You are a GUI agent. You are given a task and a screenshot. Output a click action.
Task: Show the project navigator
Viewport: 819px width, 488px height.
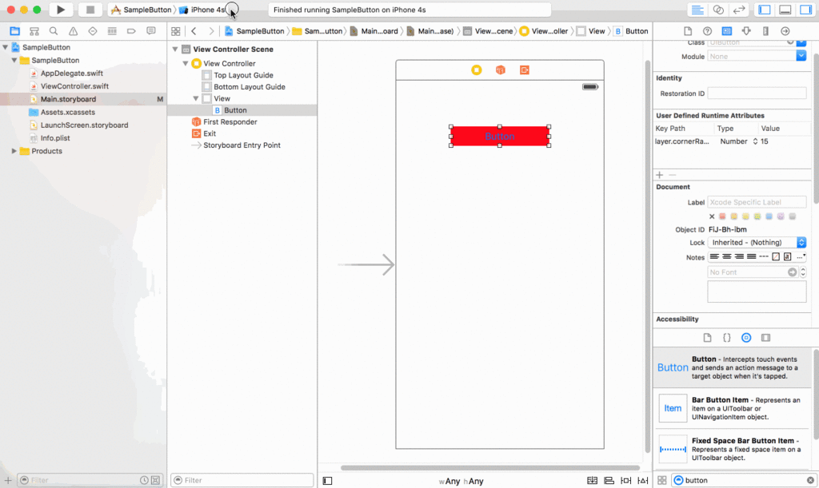(14, 31)
